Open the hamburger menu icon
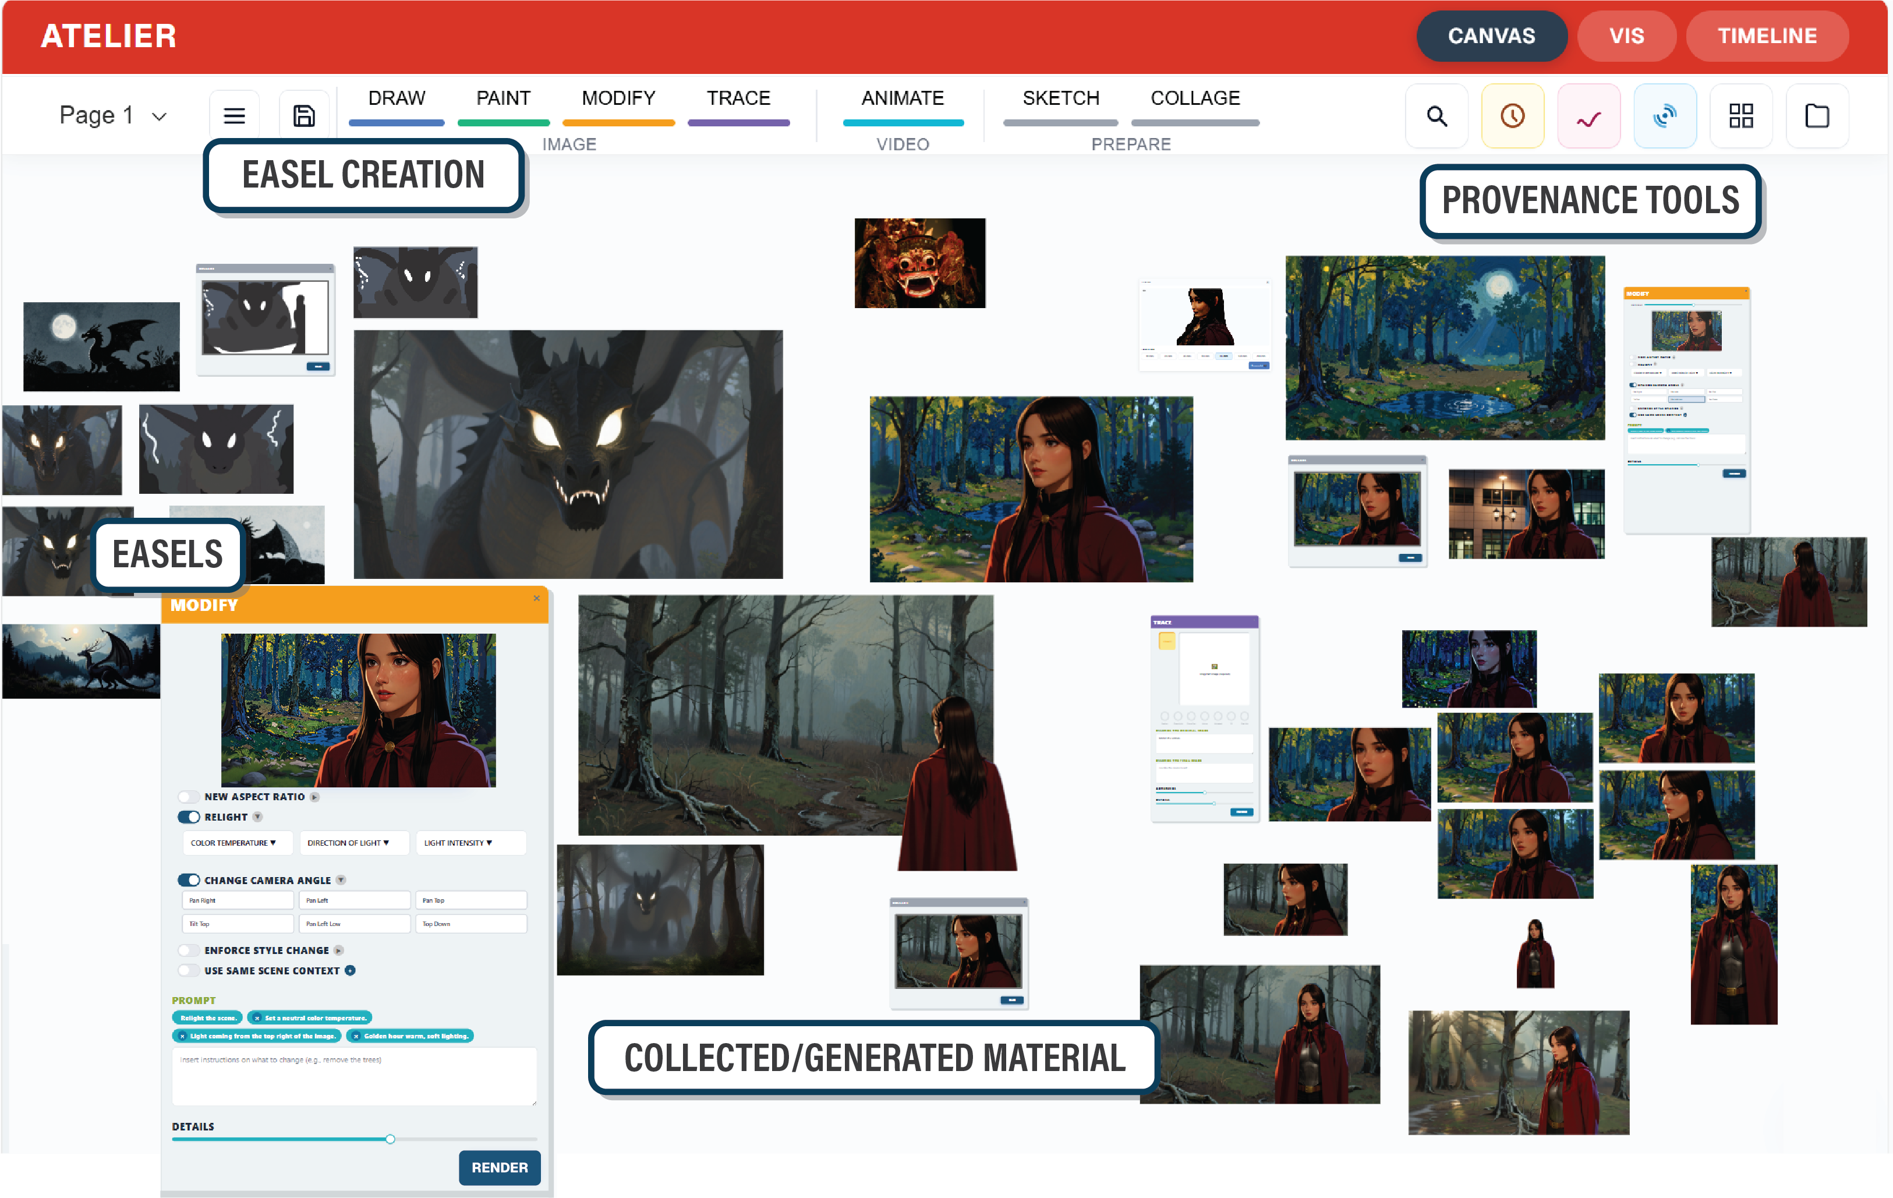Screen dimensions: 1893x1198 coord(234,116)
